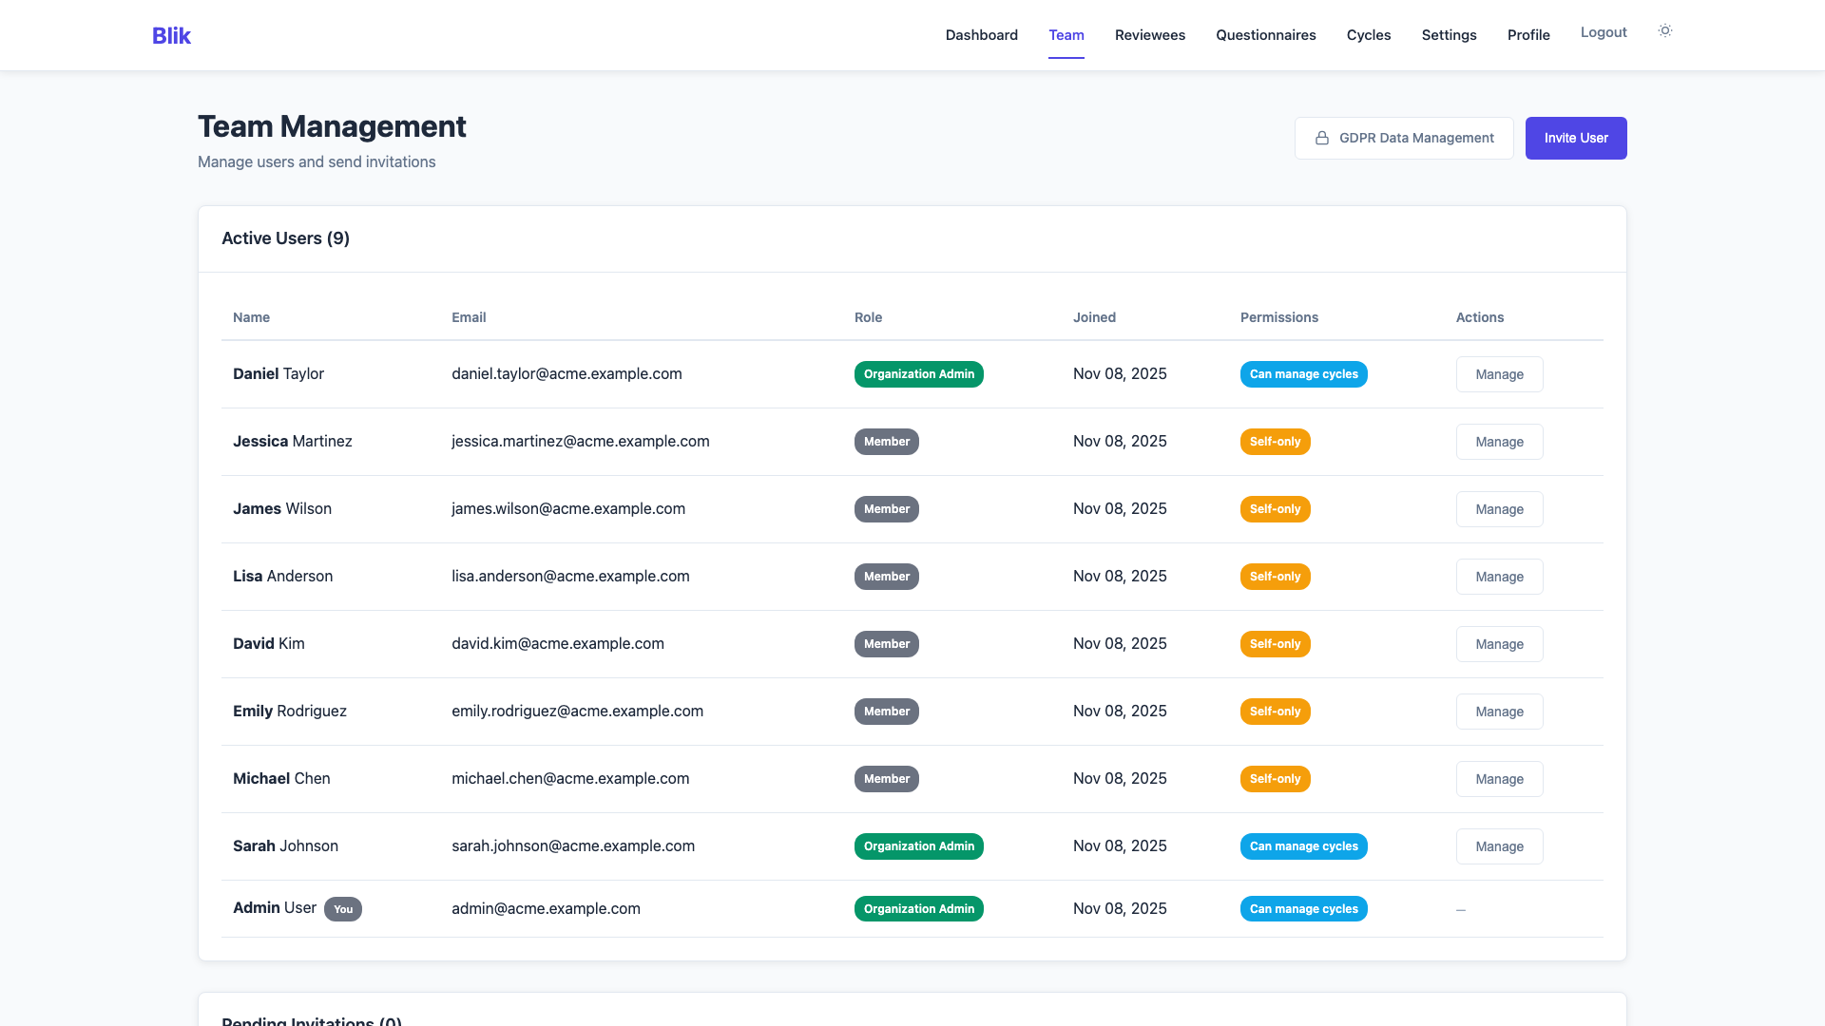Open GDPR Data Management
1825x1026 pixels.
pyautogui.click(x=1404, y=138)
